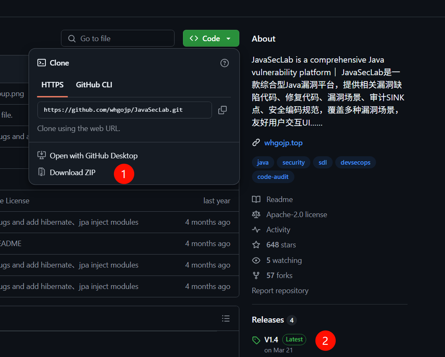Viewport: 445px width, 357px height.
Task: Click the 'on Mar 21' release date
Action: [278, 350]
